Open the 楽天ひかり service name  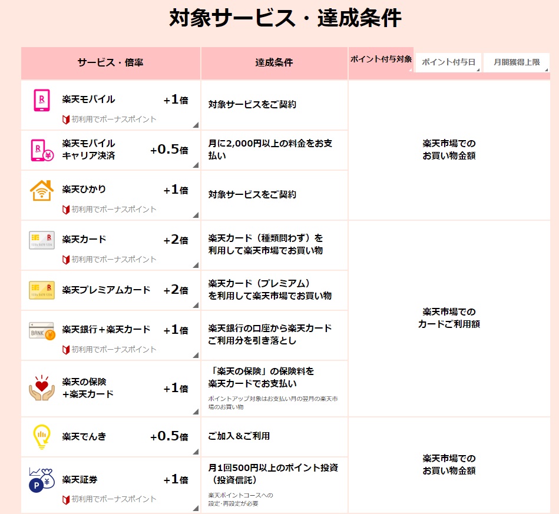click(84, 189)
